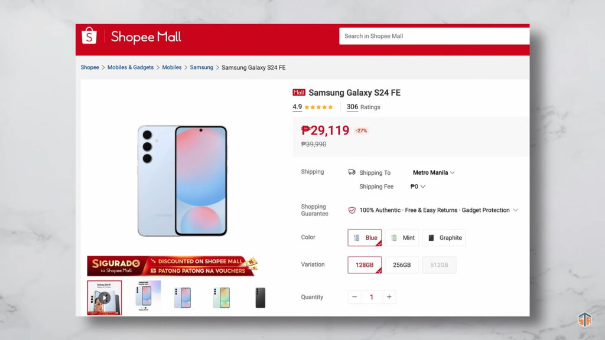Select the 256GB variation
Screen dimensions: 605x340
[402, 265]
